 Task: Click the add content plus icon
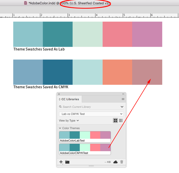[61, 162]
